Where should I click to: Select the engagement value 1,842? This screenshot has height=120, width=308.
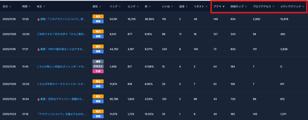coord(131,99)
